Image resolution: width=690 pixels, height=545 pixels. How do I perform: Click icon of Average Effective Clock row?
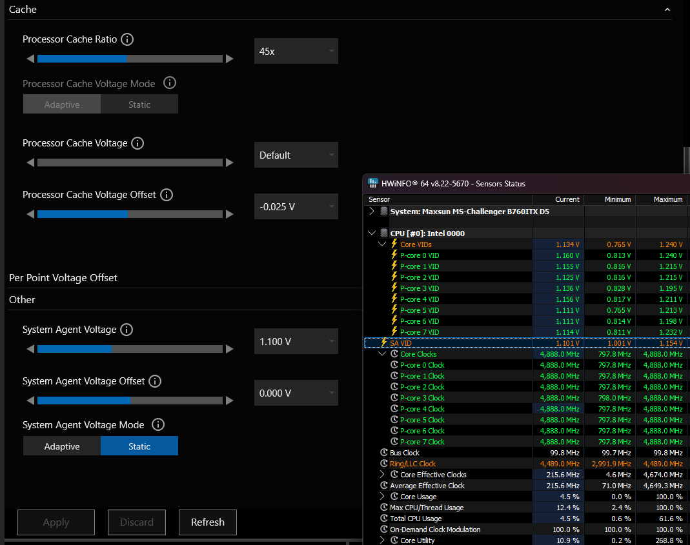[383, 486]
